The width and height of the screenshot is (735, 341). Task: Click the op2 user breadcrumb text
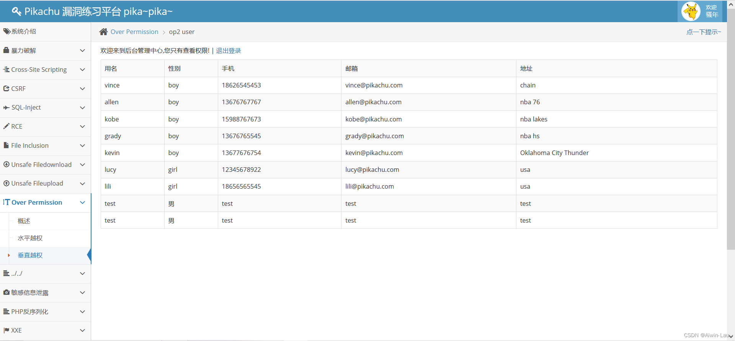(181, 32)
